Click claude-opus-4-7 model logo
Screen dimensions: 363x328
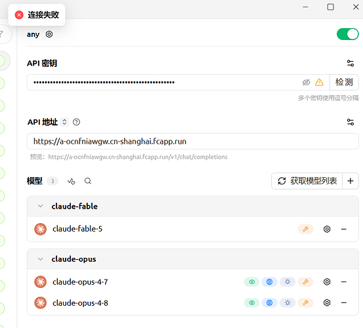(41, 281)
